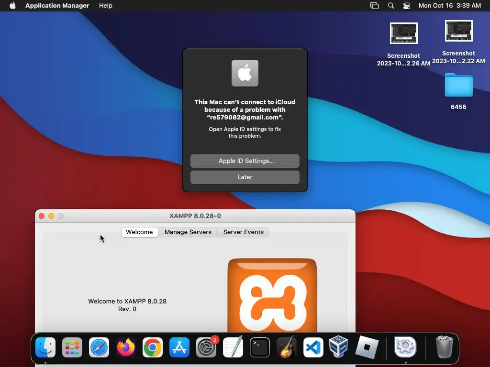Open VirtualBox from the dock

(x=339, y=346)
